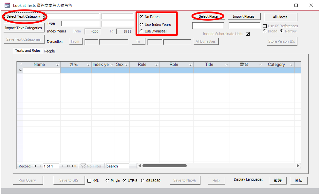This screenshot has height=195, width=320.
Task: Click the new blank record navigator icon
Action: (x=74, y=166)
